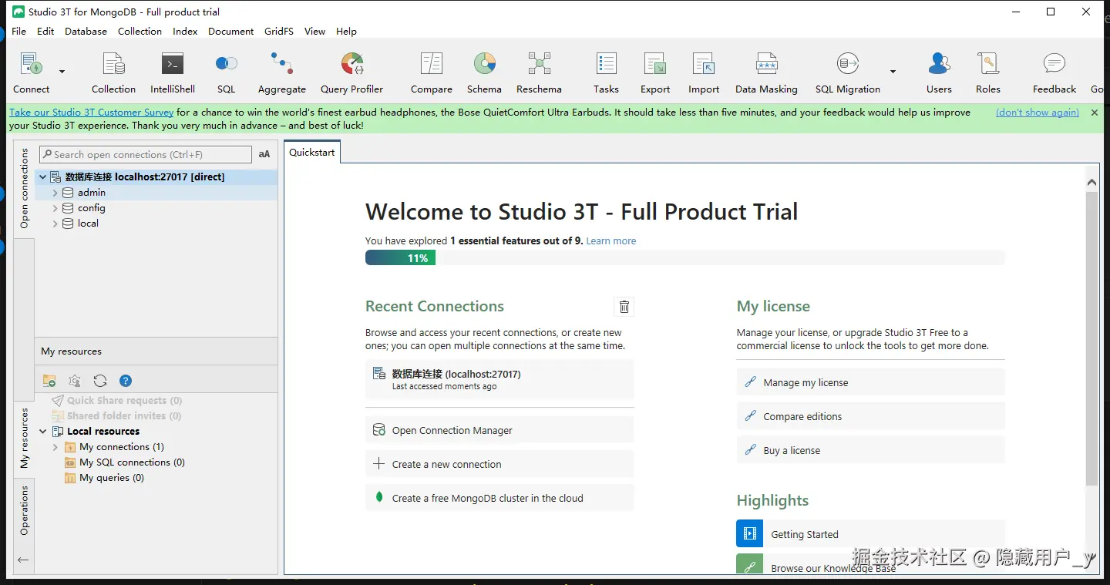1110x585 pixels.
Task: Open the Database menu
Action: (86, 32)
